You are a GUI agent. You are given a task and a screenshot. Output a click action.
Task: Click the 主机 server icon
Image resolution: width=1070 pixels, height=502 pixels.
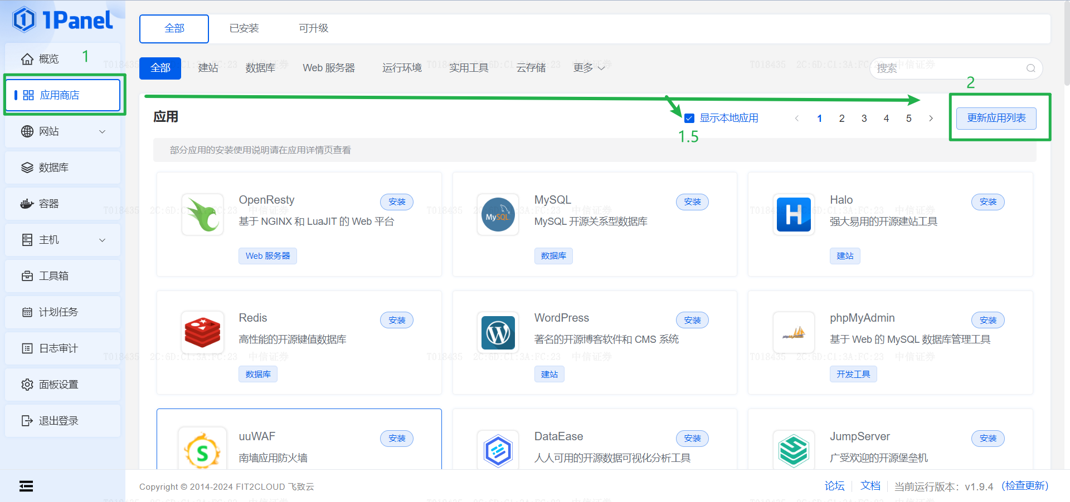tap(27, 240)
